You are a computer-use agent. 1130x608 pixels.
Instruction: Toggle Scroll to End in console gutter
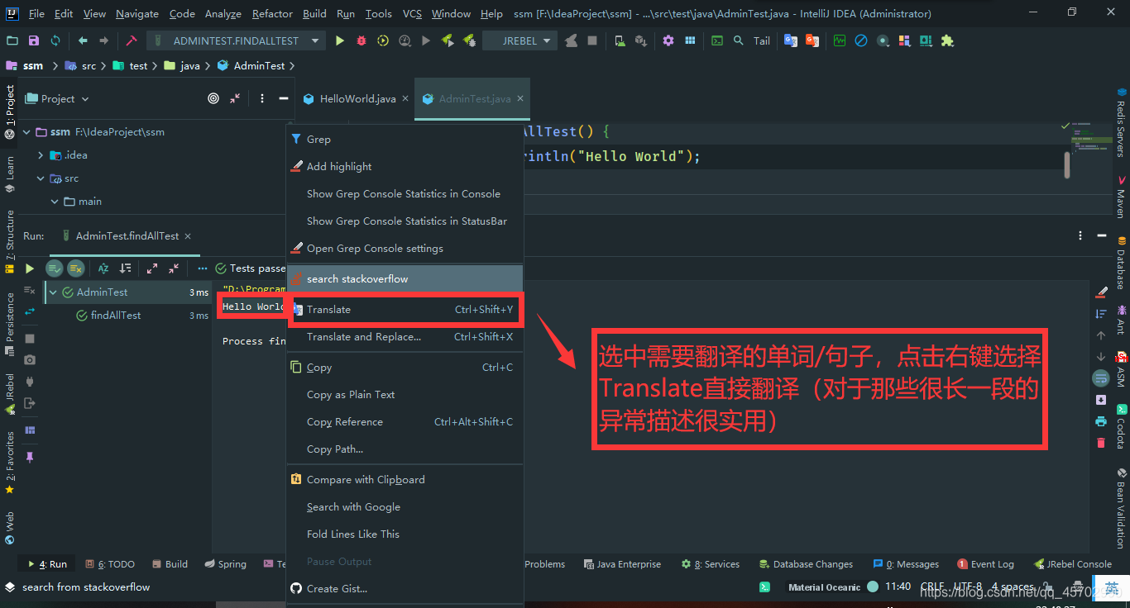click(x=1101, y=400)
